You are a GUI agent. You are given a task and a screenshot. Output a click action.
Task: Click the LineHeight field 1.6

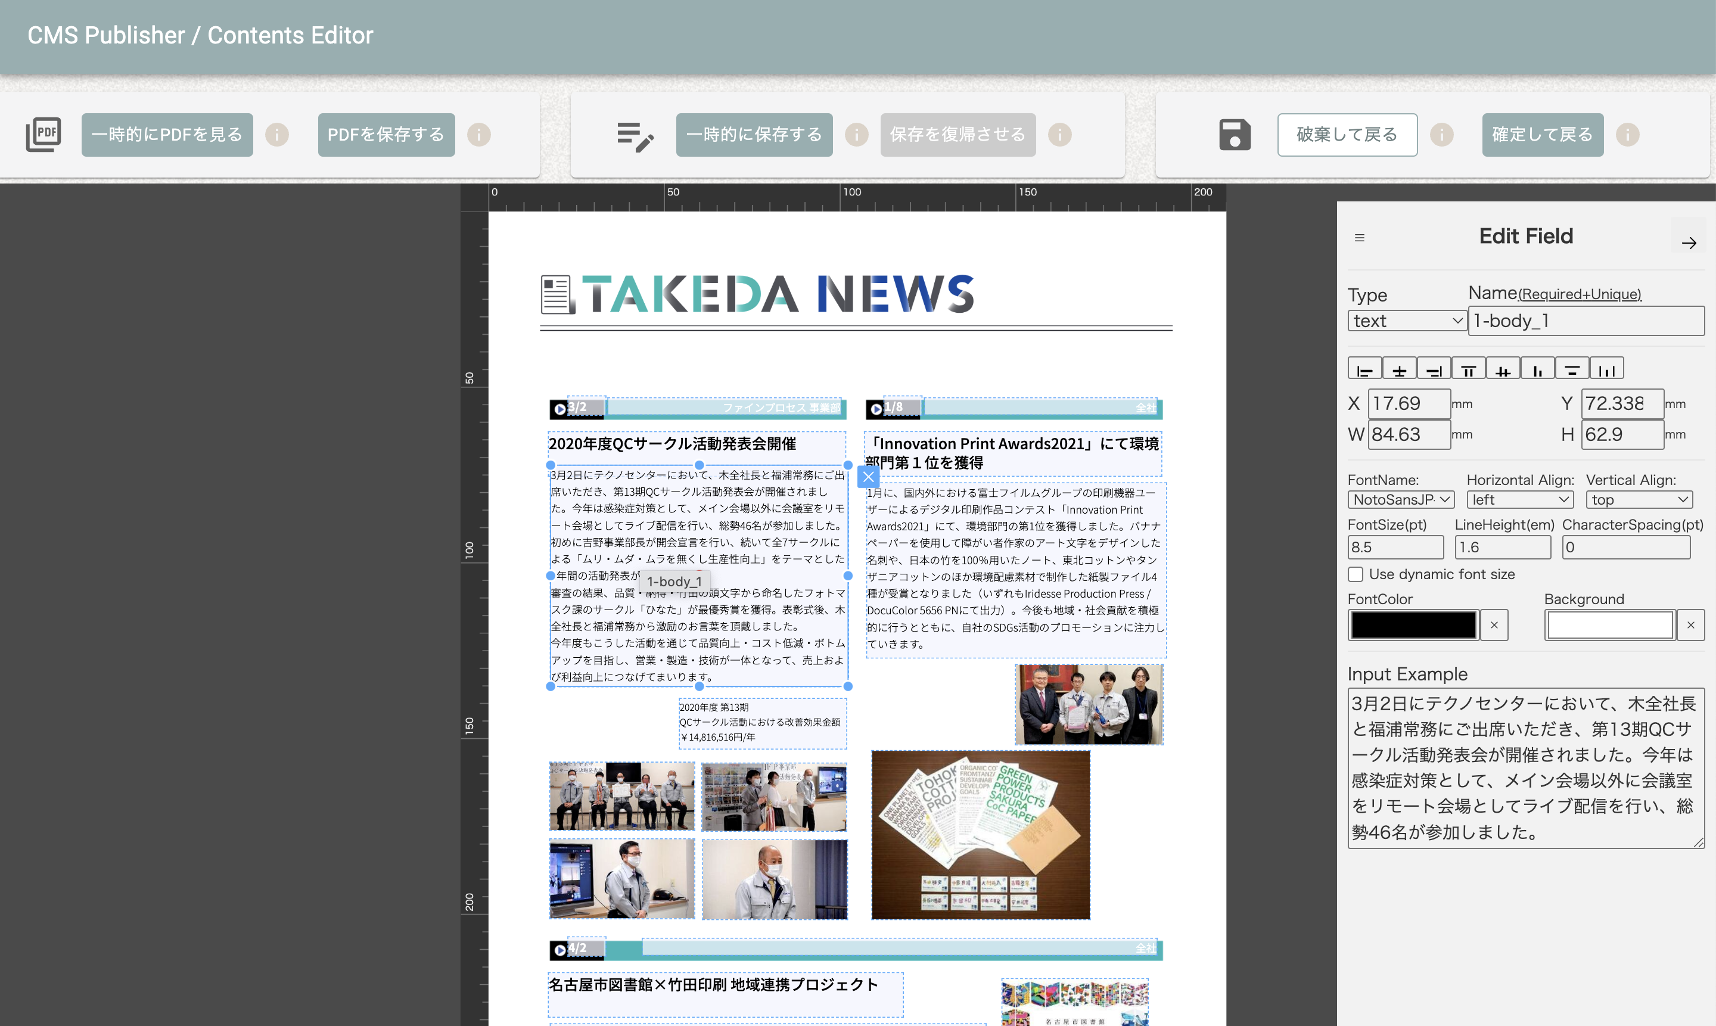point(1503,547)
